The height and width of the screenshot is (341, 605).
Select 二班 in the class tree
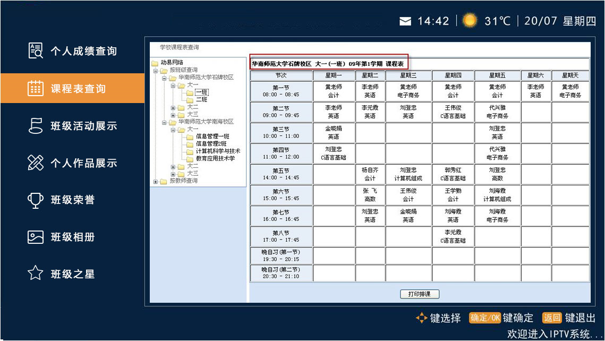[201, 100]
